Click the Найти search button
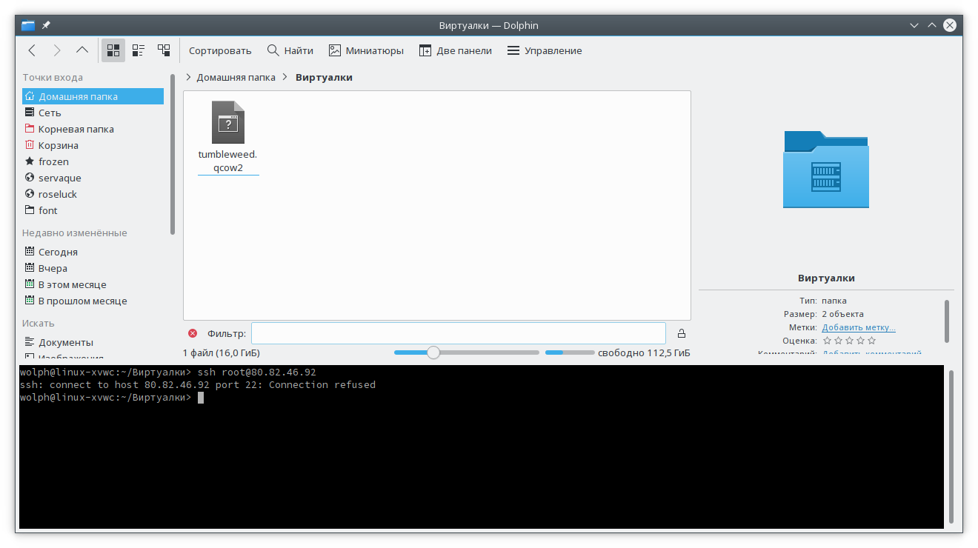The image size is (978, 548). click(290, 50)
